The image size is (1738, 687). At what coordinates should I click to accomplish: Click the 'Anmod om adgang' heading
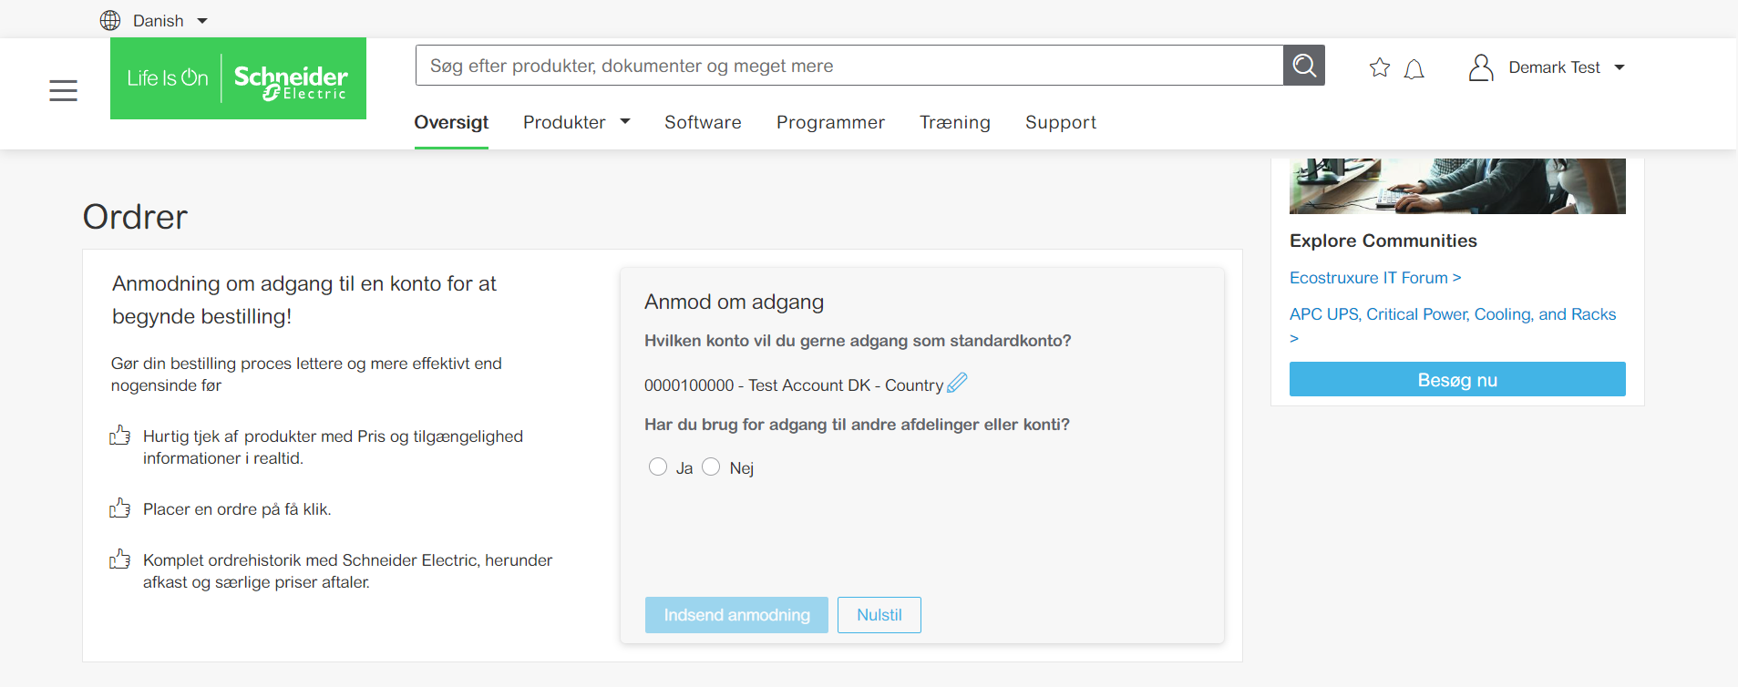click(734, 302)
